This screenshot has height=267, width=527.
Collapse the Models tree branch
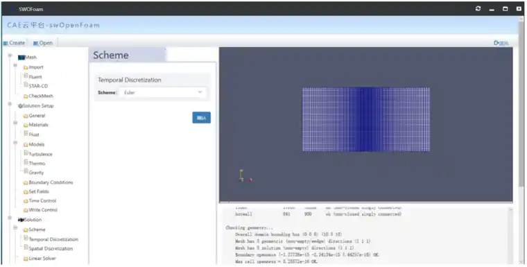point(15,143)
